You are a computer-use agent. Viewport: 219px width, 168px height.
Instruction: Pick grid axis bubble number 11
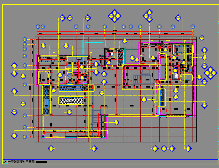(193, 27)
